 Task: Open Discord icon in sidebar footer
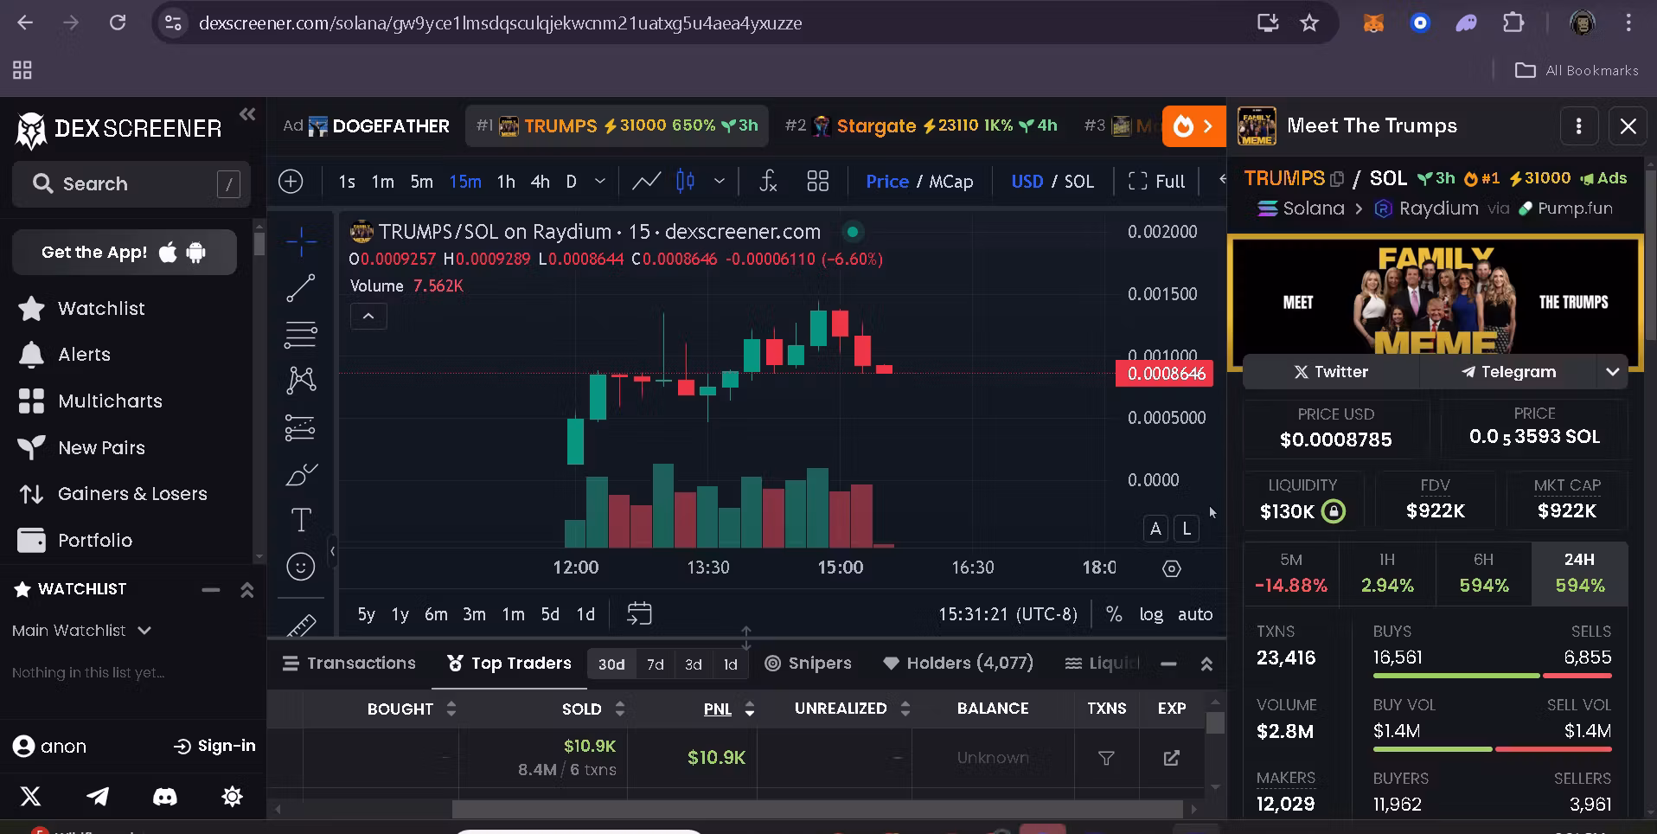click(164, 796)
